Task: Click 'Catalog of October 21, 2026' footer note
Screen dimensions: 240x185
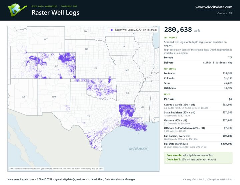Action: click(208, 179)
